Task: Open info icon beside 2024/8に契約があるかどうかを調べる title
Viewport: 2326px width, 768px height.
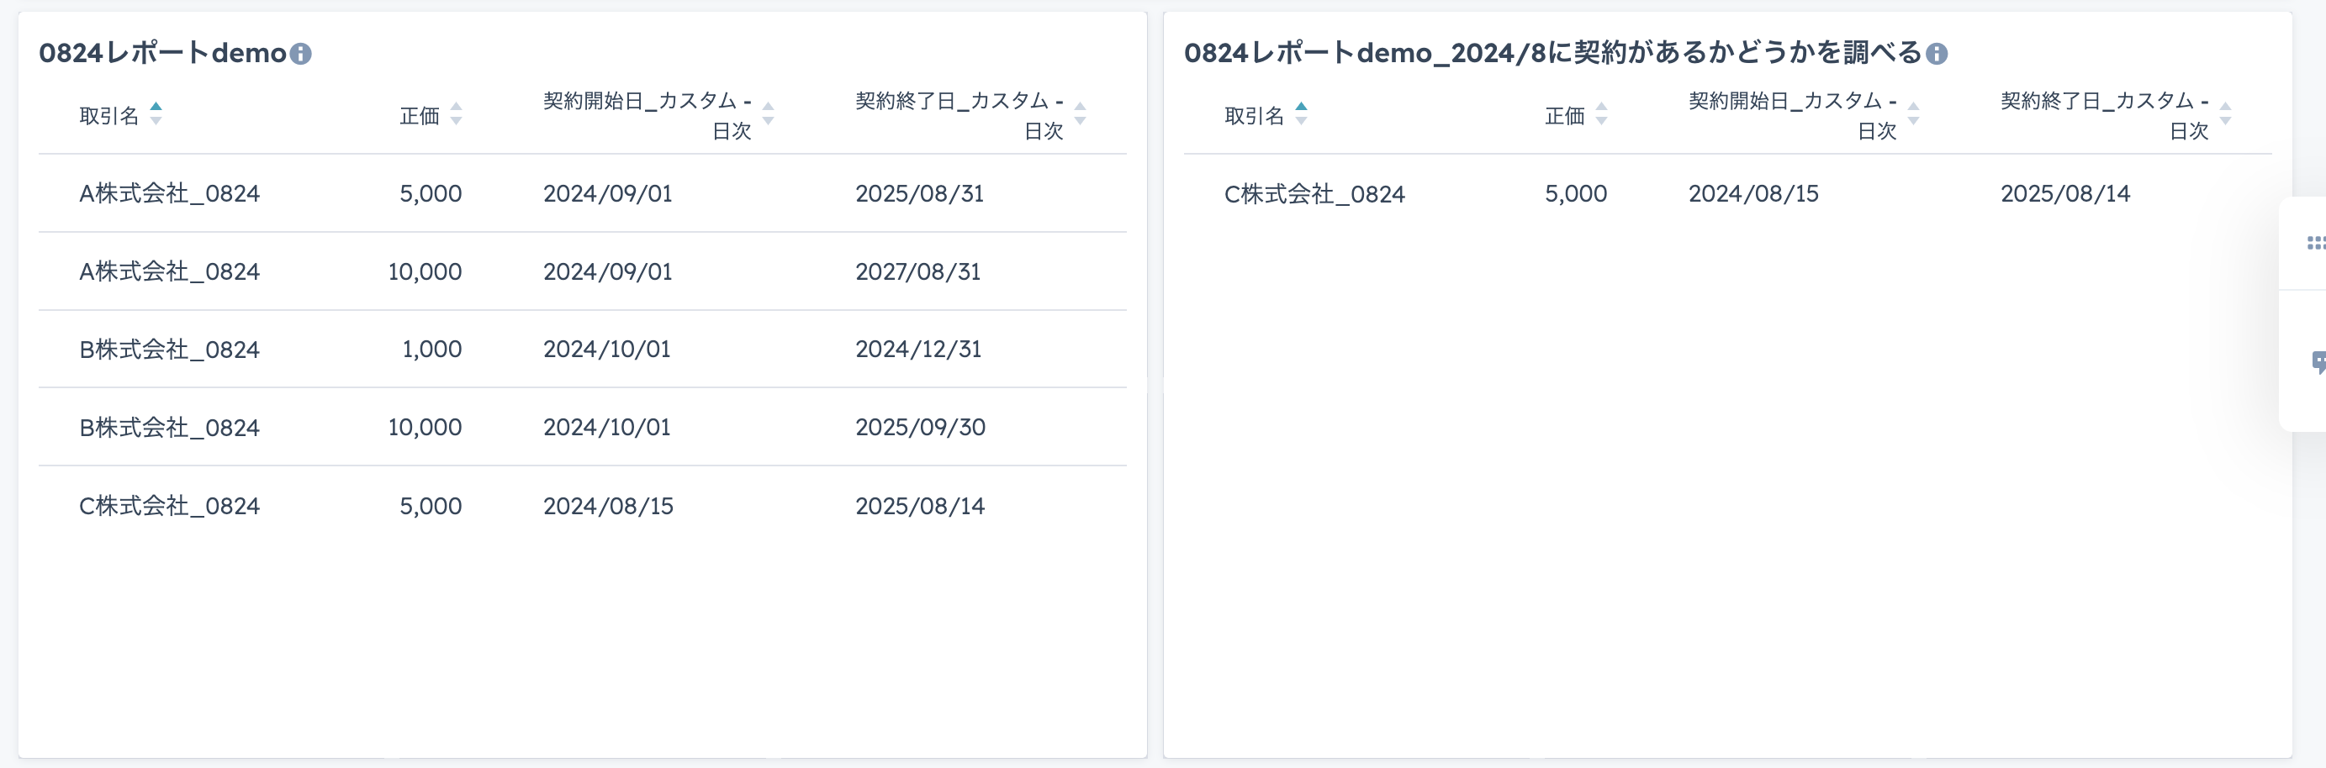Action: (x=1937, y=54)
